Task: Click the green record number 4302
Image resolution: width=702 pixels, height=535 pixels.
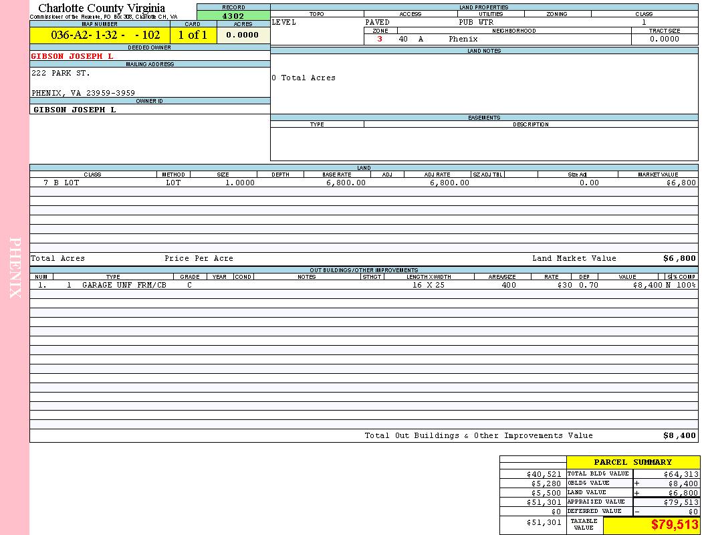Action: coord(233,16)
